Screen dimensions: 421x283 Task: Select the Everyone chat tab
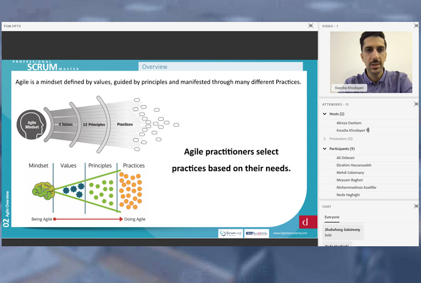click(332, 217)
